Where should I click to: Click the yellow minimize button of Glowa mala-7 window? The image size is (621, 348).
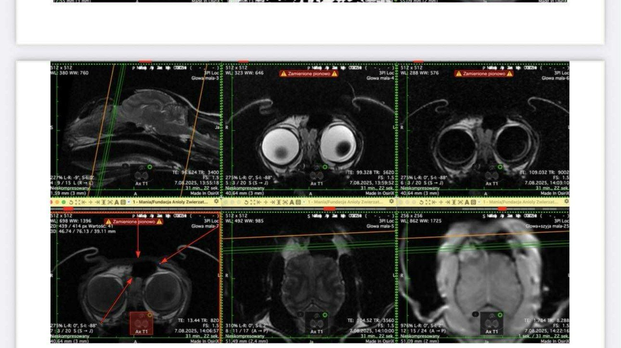coord(57,202)
